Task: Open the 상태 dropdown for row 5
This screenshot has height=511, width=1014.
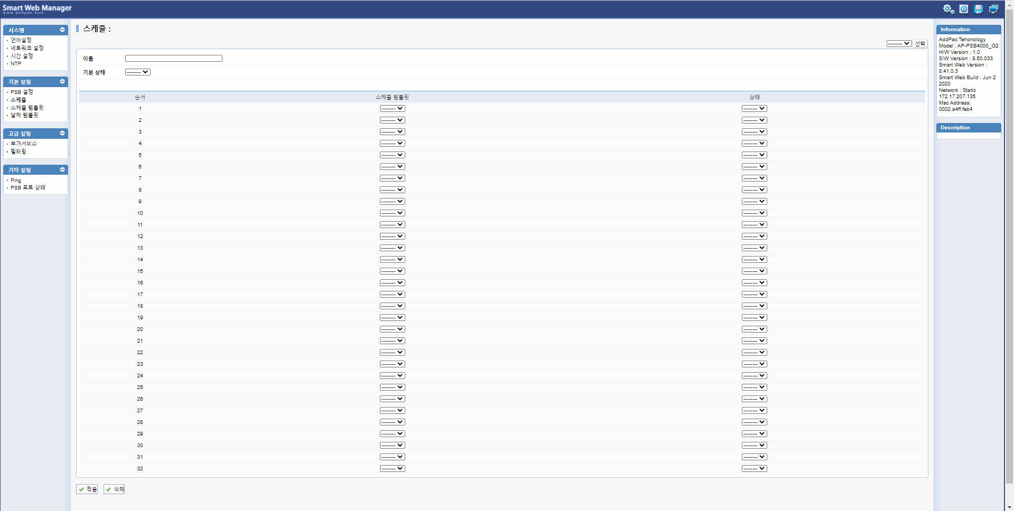Action: pos(754,155)
